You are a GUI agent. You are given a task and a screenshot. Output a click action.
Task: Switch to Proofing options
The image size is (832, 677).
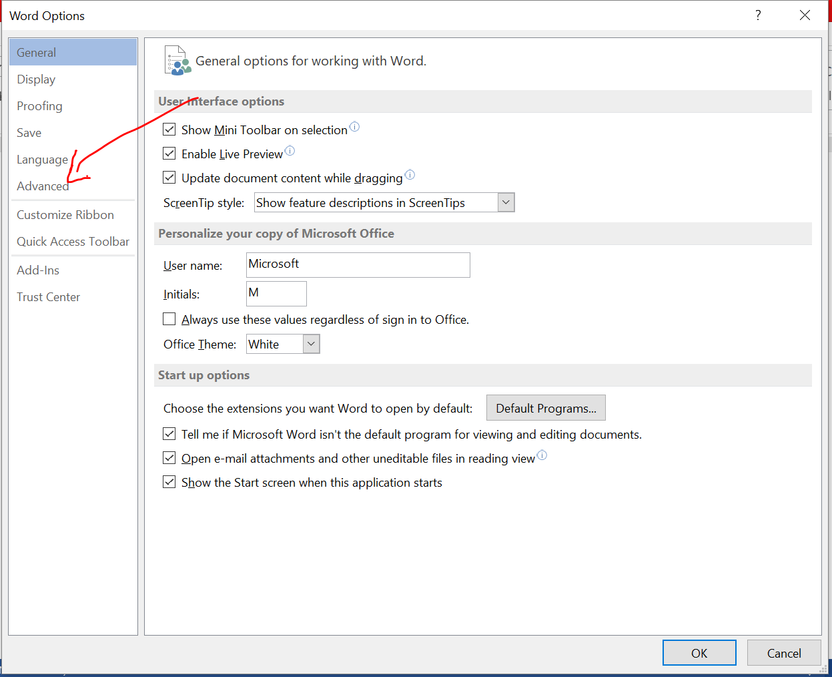[x=73, y=105]
